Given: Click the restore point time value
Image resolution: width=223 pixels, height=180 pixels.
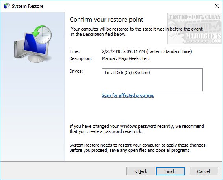Looking at the screenshot, I should [x=147, y=51].
